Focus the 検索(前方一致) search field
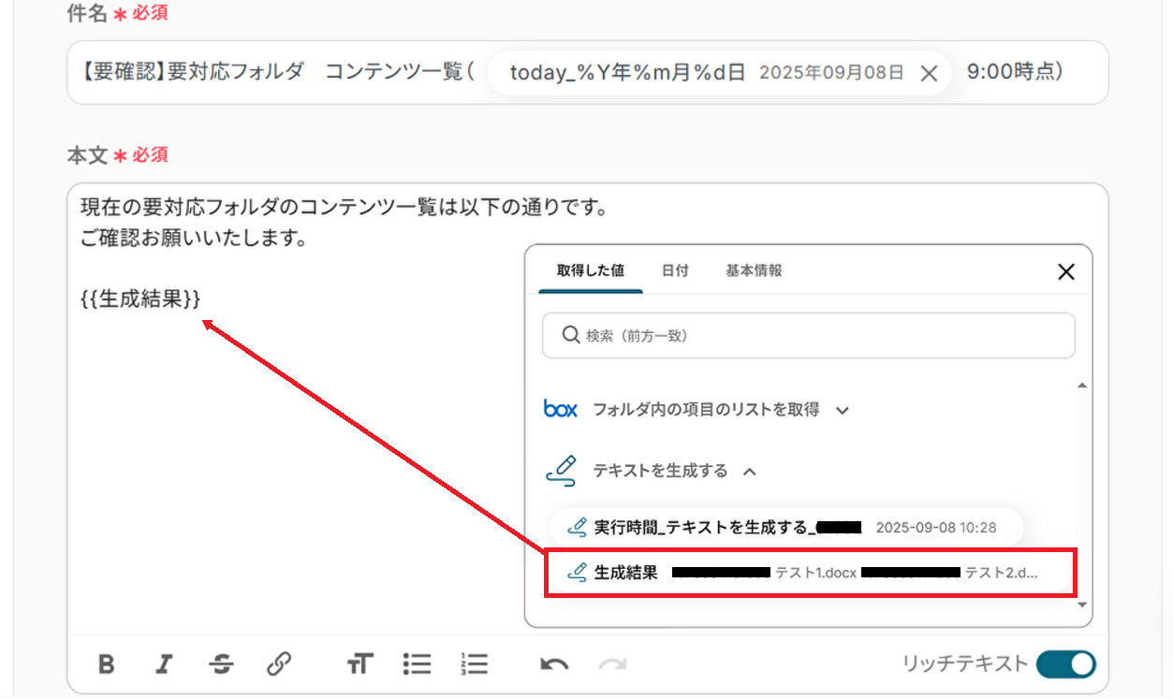 (x=809, y=335)
